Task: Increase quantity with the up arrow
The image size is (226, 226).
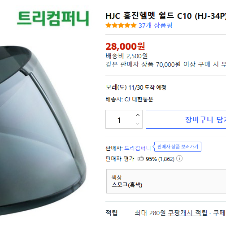Action: [138, 115]
